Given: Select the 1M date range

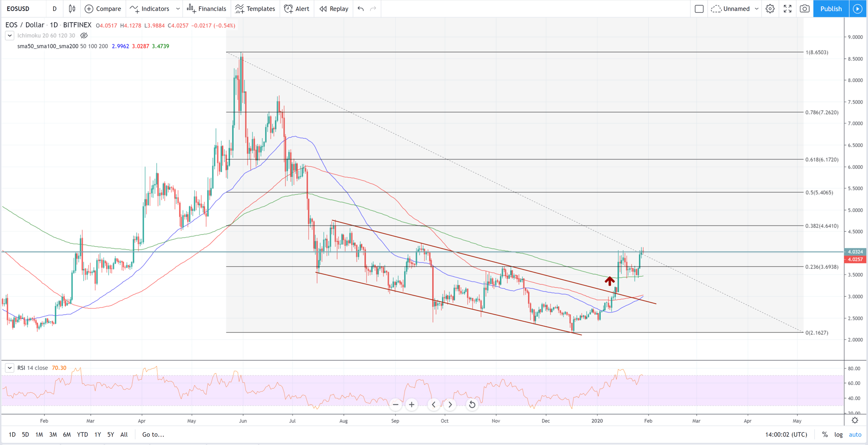Looking at the screenshot, I should pyautogui.click(x=39, y=435).
